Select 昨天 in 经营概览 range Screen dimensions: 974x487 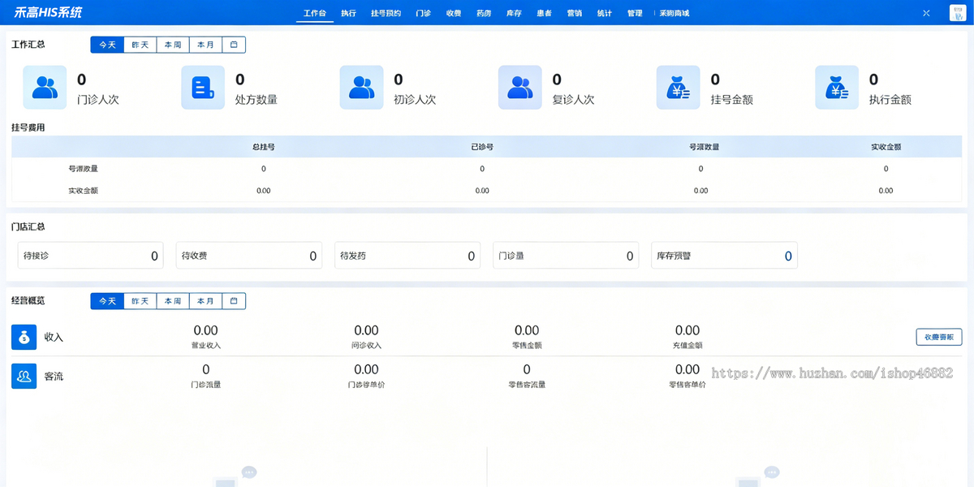[x=140, y=301]
